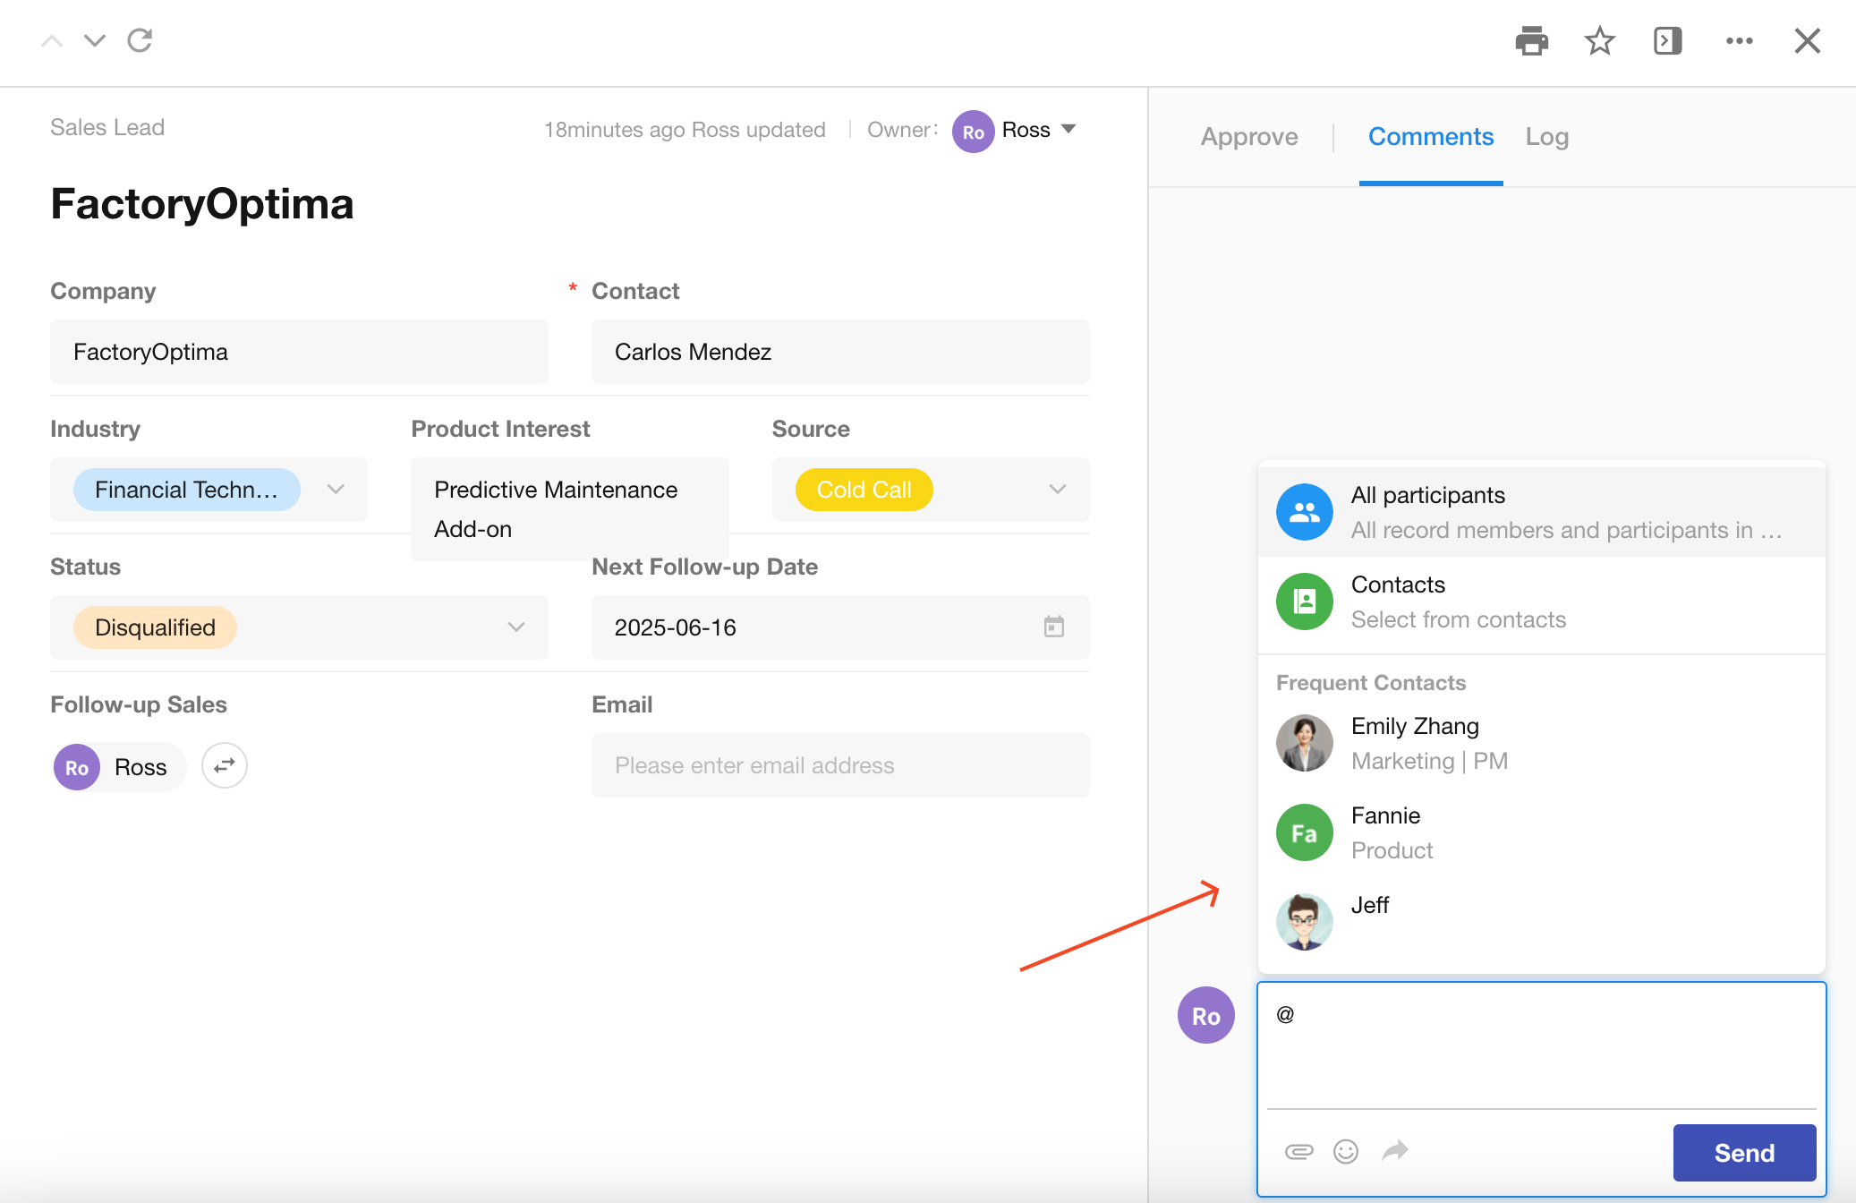The height and width of the screenshot is (1203, 1856).
Task: Click the Email address input field
Action: pos(839,765)
